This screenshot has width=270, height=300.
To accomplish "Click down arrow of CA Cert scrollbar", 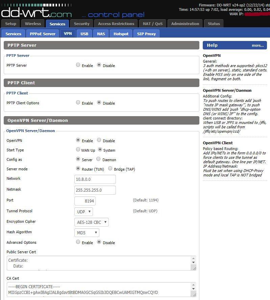I will point(193,289).
